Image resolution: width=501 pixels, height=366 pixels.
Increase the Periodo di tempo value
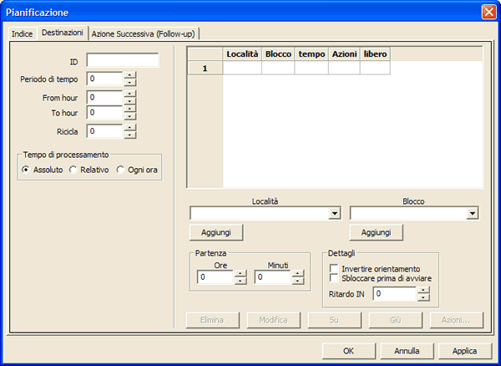tap(129, 75)
